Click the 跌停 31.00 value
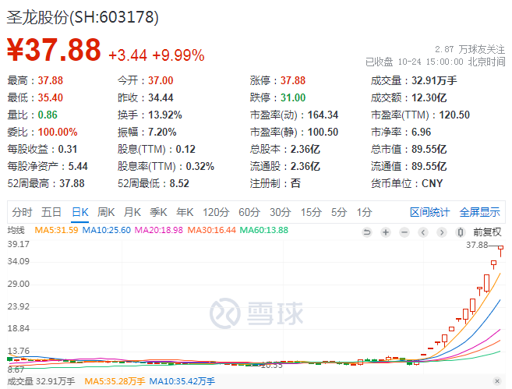 click(293, 97)
